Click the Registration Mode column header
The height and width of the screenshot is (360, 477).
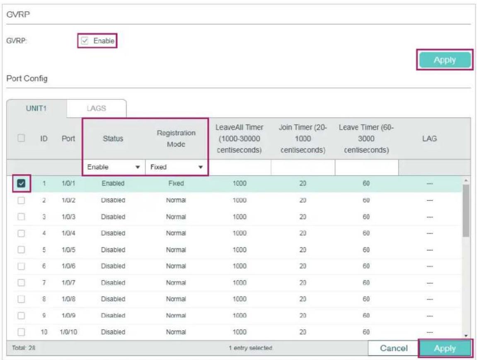(x=176, y=139)
